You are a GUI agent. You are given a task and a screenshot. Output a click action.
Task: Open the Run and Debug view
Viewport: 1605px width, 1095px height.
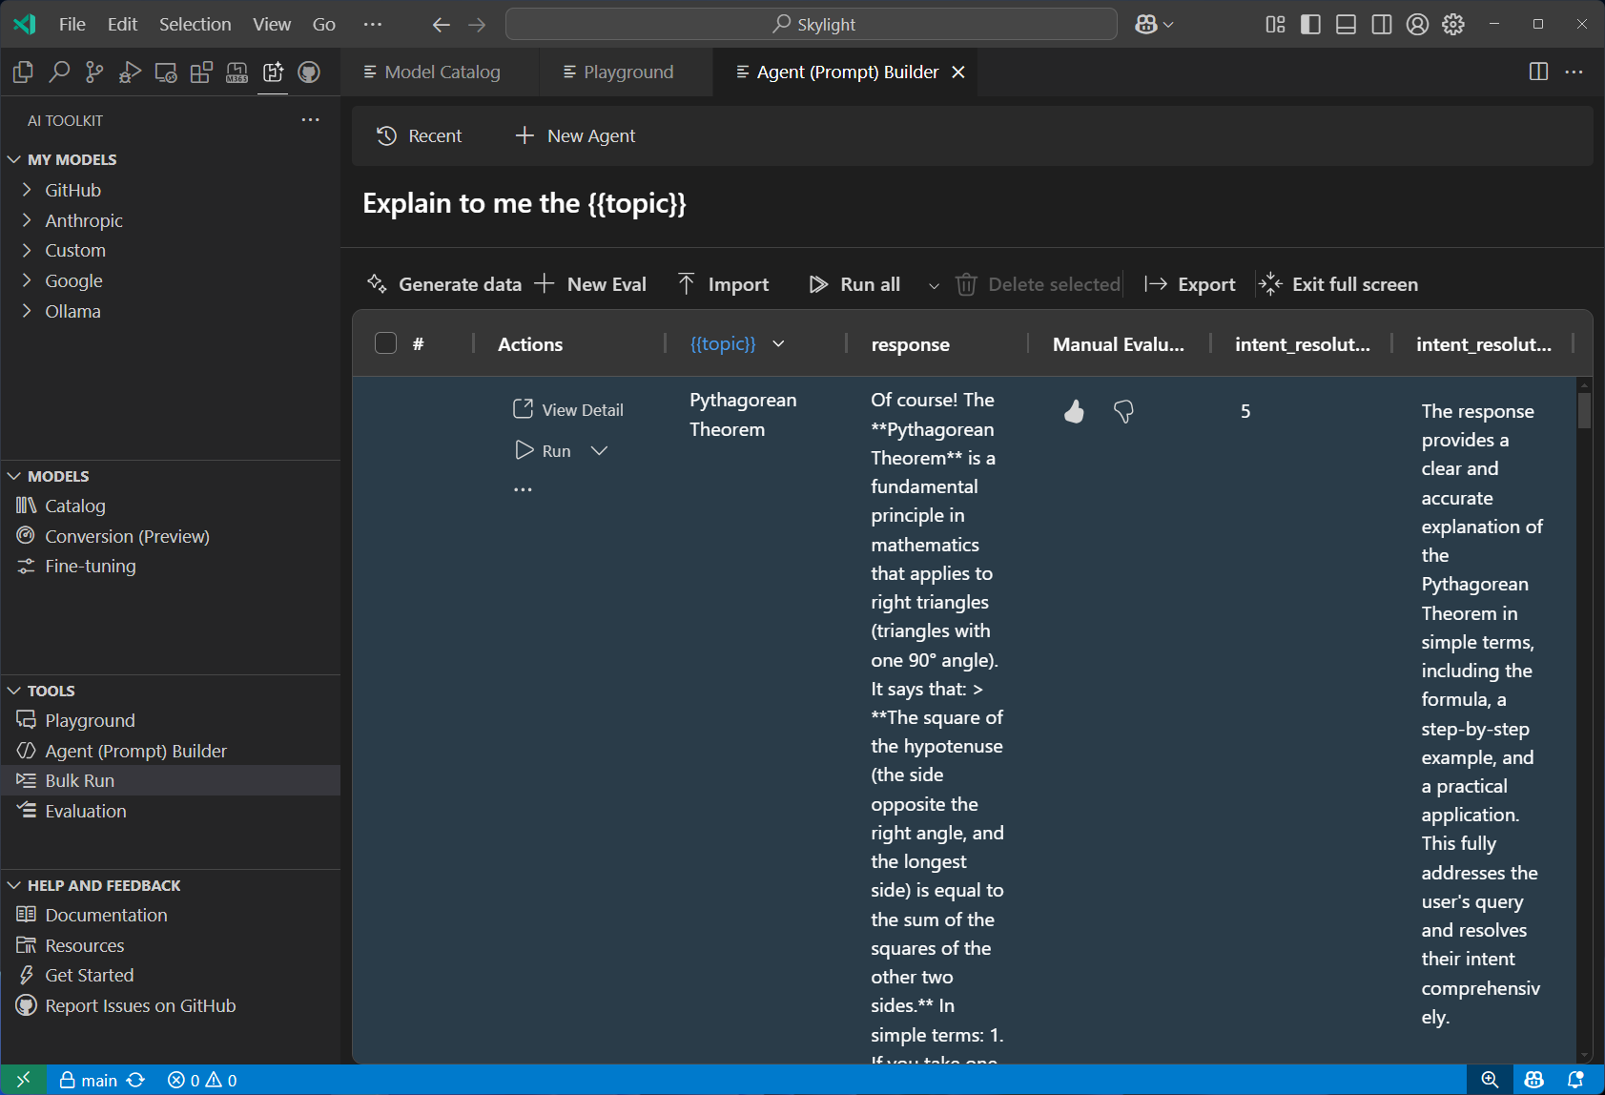click(x=130, y=72)
